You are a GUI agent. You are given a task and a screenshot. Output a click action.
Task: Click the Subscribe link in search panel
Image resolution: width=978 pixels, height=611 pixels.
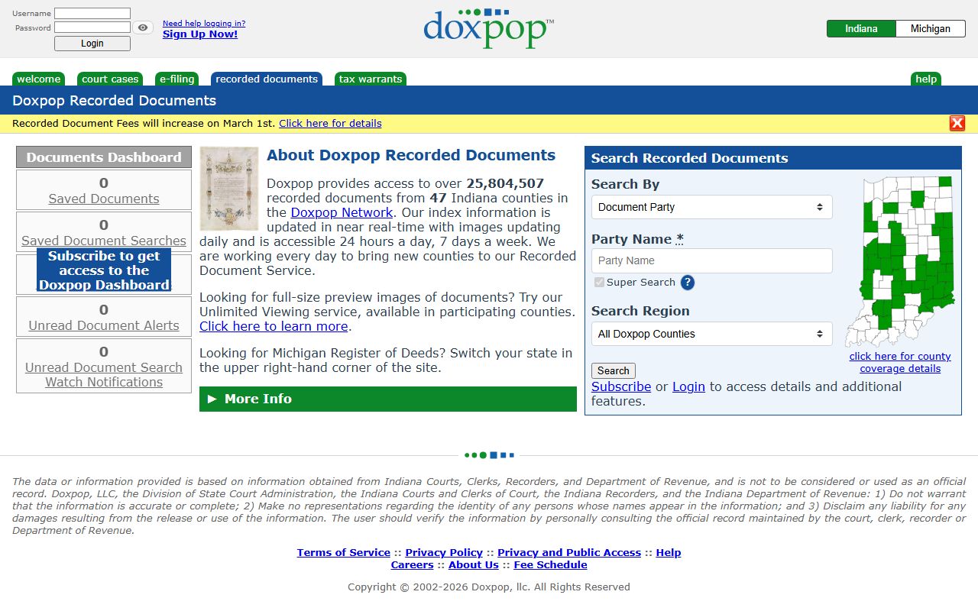pyautogui.click(x=621, y=386)
